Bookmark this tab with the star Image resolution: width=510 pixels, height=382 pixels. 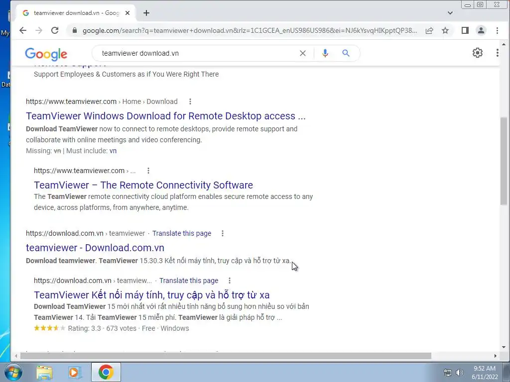[445, 30]
